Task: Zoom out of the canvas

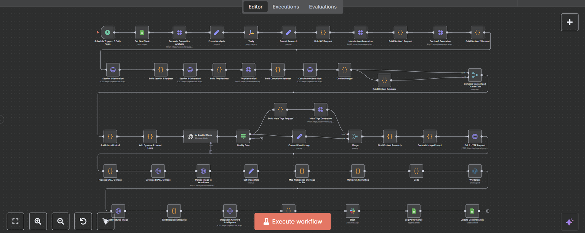Action: (61, 221)
